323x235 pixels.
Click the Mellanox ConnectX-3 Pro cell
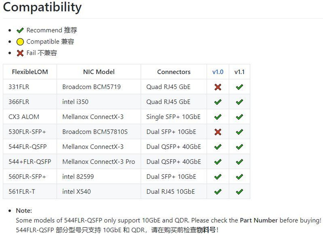point(98,162)
